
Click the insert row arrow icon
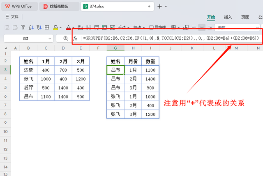coord(112,27)
